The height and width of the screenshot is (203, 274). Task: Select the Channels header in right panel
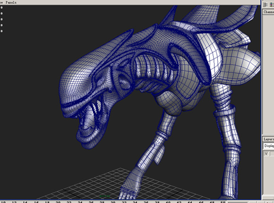(x=269, y=12)
